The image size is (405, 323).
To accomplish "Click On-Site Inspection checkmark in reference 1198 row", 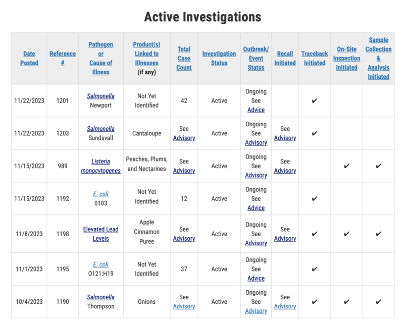I will (346, 234).
